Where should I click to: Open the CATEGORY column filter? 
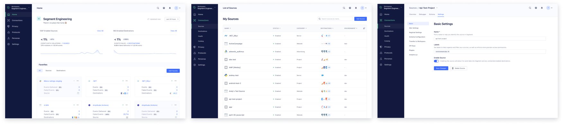301,28
